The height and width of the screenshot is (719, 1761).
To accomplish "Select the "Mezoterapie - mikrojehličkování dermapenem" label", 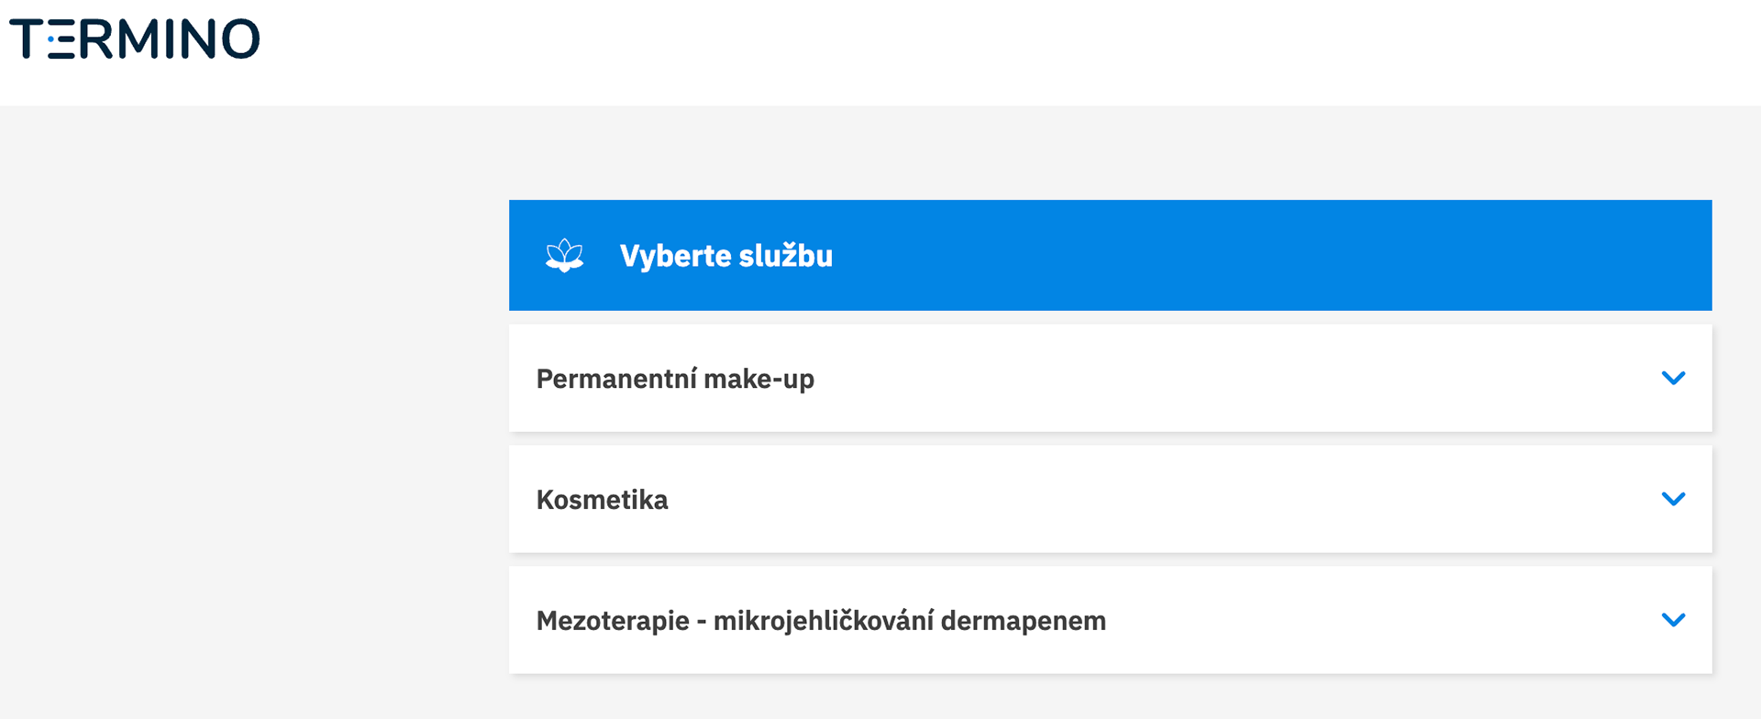I will click(x=821, y=621).
